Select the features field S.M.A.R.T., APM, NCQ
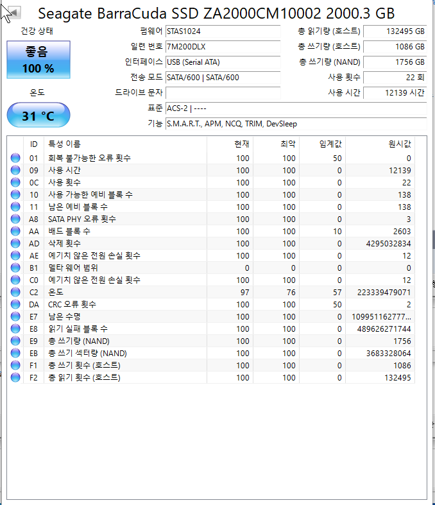This screenshot has width=435, height=505. point(296,124)
